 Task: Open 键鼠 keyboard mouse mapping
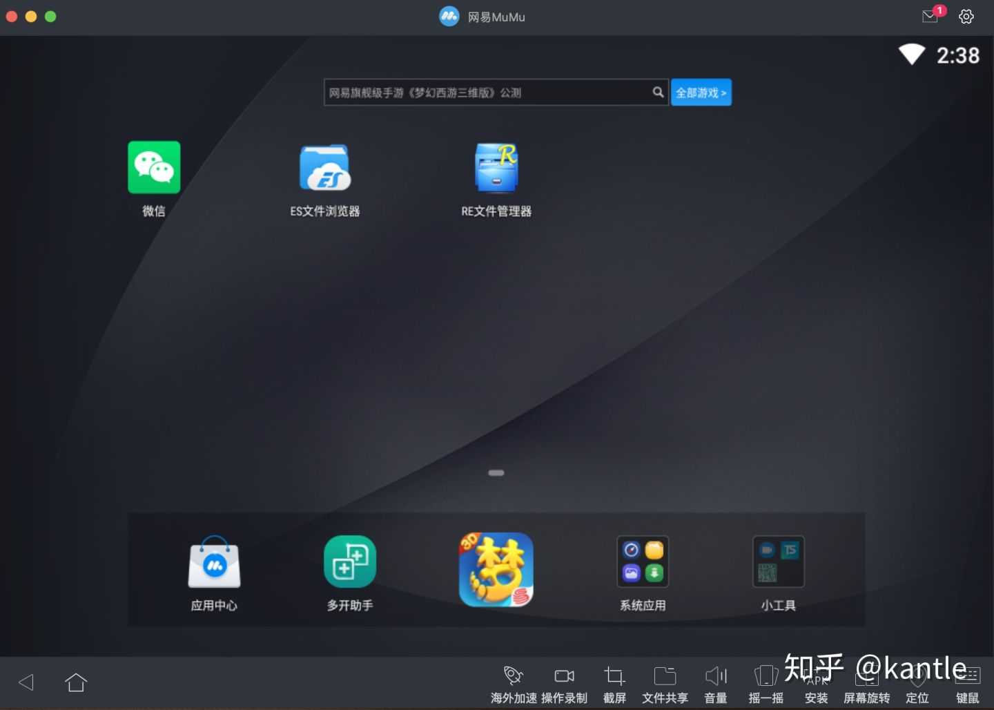pos(968,684)
